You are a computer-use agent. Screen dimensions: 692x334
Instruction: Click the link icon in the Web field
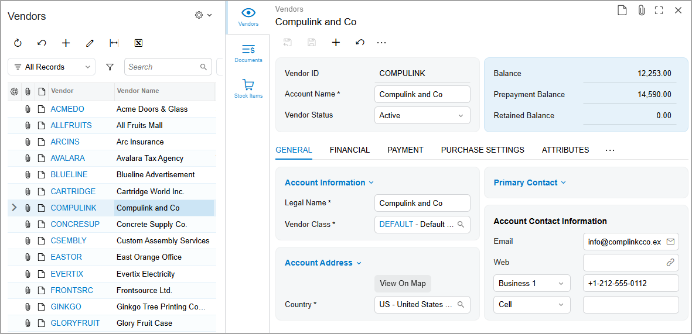pyautogui.click(x=670, y=262)
